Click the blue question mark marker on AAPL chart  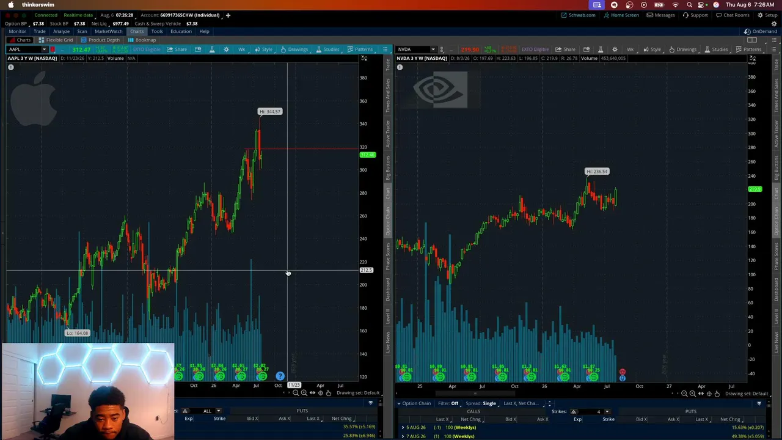pyautogui.click(x=280, y=376)
